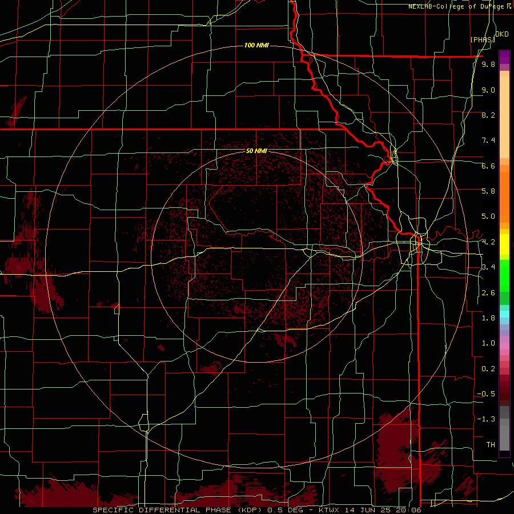Click the TH threshold label
The width and height of the screenshot is (514, 514).
pyautogui.click(x=491, y=445)
